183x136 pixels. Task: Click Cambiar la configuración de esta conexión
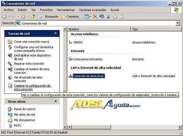click(33, 87)
